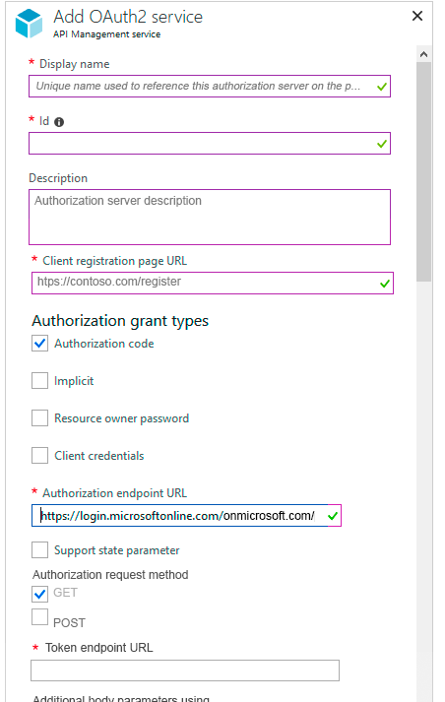
Task: Click the scrollbar up arrow
Action: pos(423,54)
